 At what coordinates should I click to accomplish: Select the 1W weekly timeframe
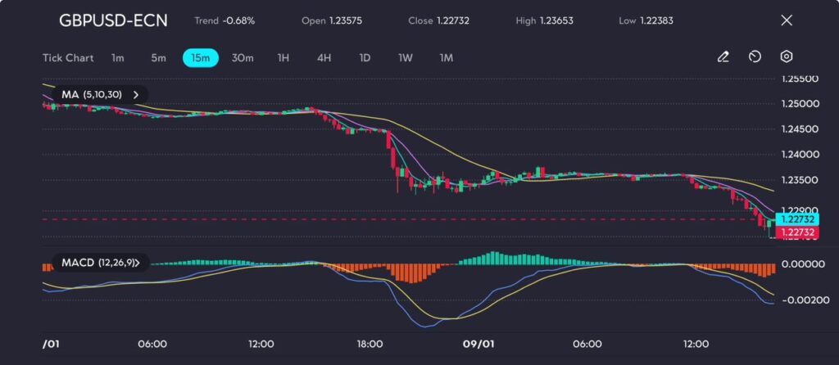[406, 58]
